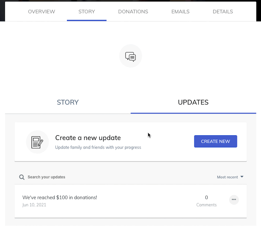This screenshot has width=261, height=245.
Task: Switch to the Emails tab
Action: 181,12
